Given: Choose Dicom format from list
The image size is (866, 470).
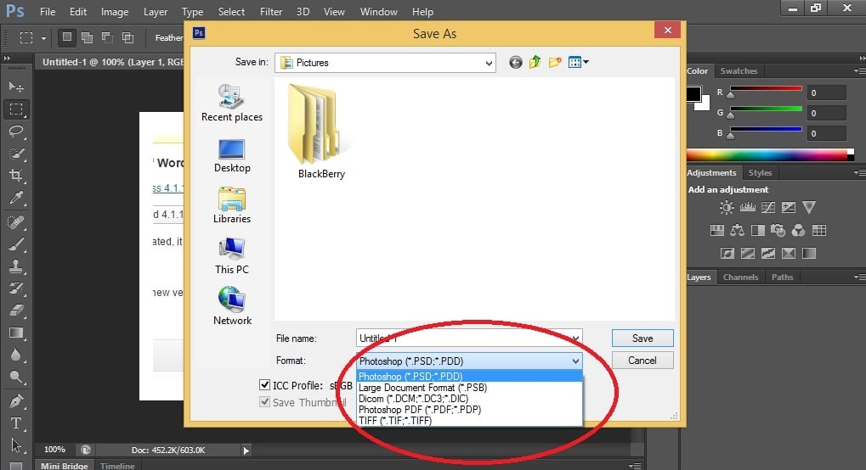Looking at the screenshot, I should pos(470,399).
